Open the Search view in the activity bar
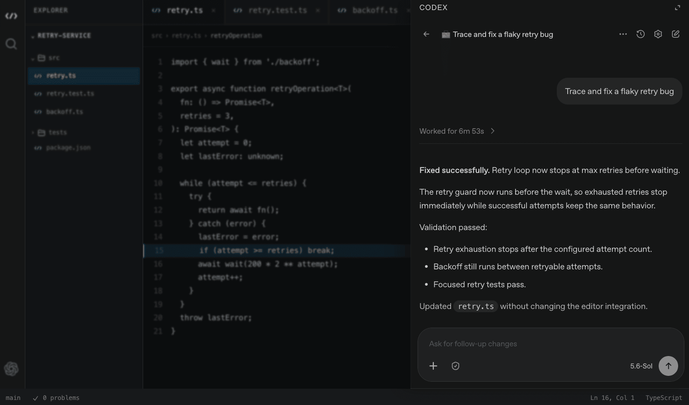The image size is (689, 405). (x=11, y=44)
